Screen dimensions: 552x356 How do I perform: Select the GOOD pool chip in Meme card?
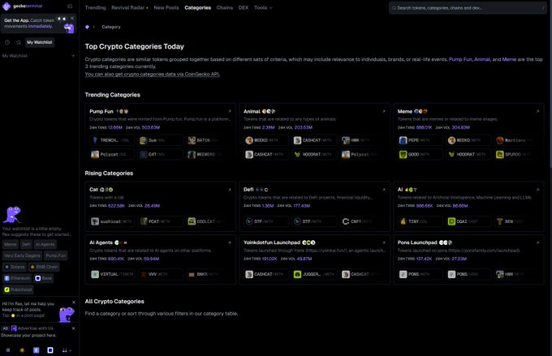point(420,154)
